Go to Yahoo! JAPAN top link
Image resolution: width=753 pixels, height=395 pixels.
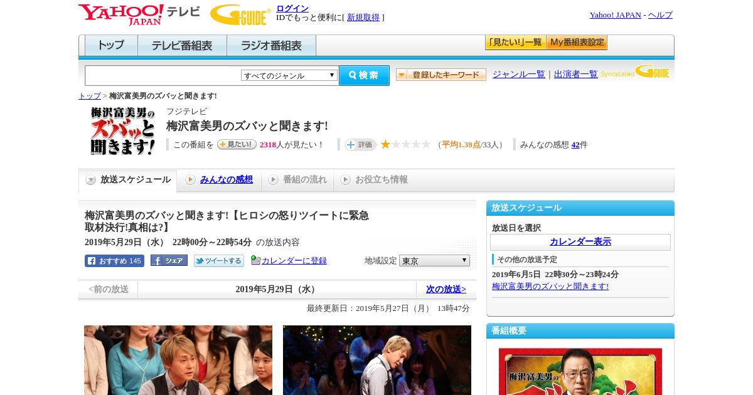coord(615,15)
